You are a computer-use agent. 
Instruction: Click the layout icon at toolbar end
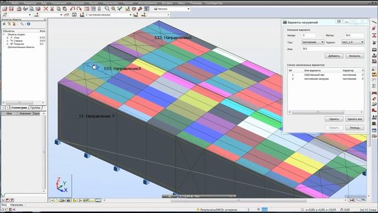point(147,9)
